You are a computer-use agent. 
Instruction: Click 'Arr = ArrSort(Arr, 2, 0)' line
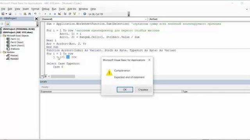click(x=66, y=44)
